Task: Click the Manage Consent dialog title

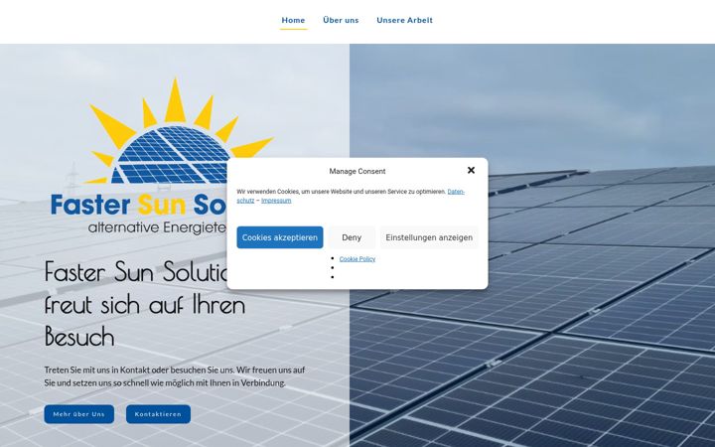Action: point(357,172)
